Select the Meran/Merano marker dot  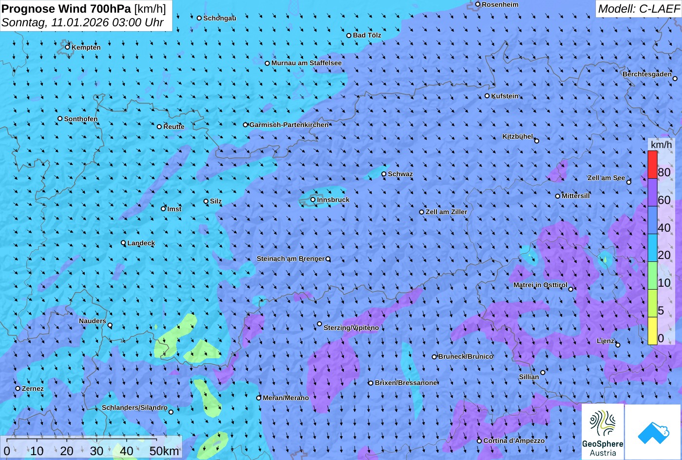(x=259, y=398)
